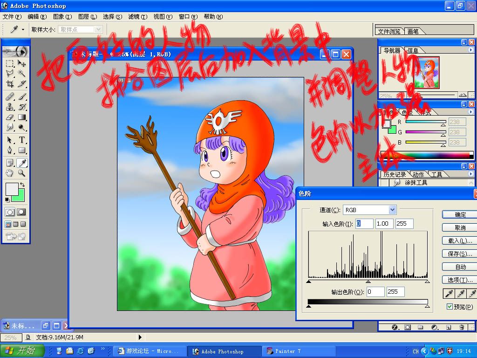This screenshot has width=477, height=358.
Task: Open status bar document info arrow menu
Action: coord(140,337)
